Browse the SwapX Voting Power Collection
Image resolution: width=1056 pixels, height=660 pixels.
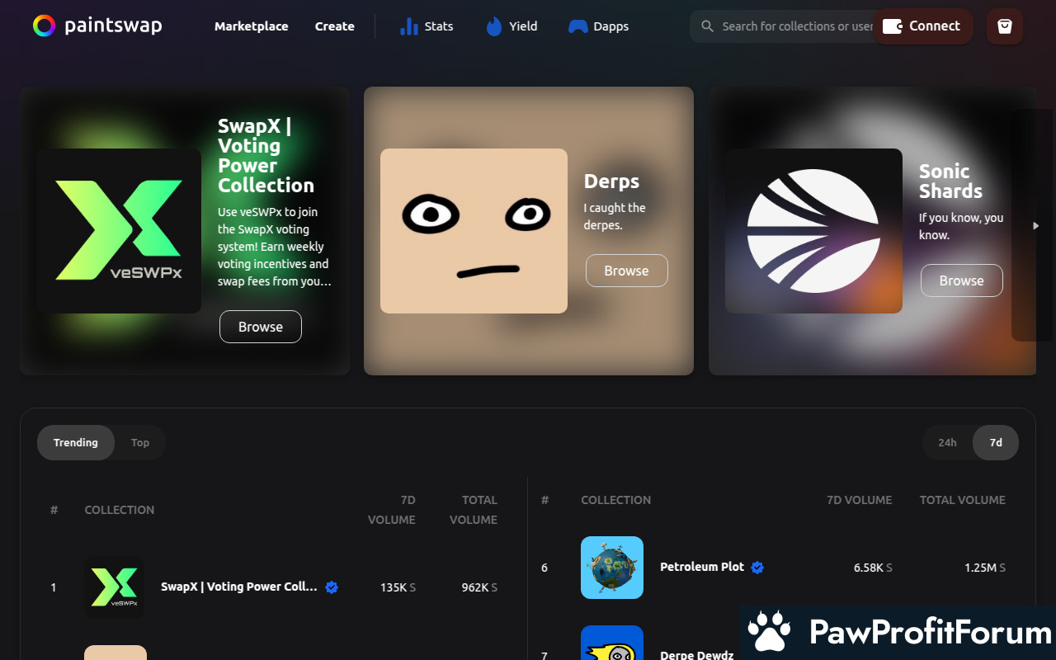(x=261, y=327)
